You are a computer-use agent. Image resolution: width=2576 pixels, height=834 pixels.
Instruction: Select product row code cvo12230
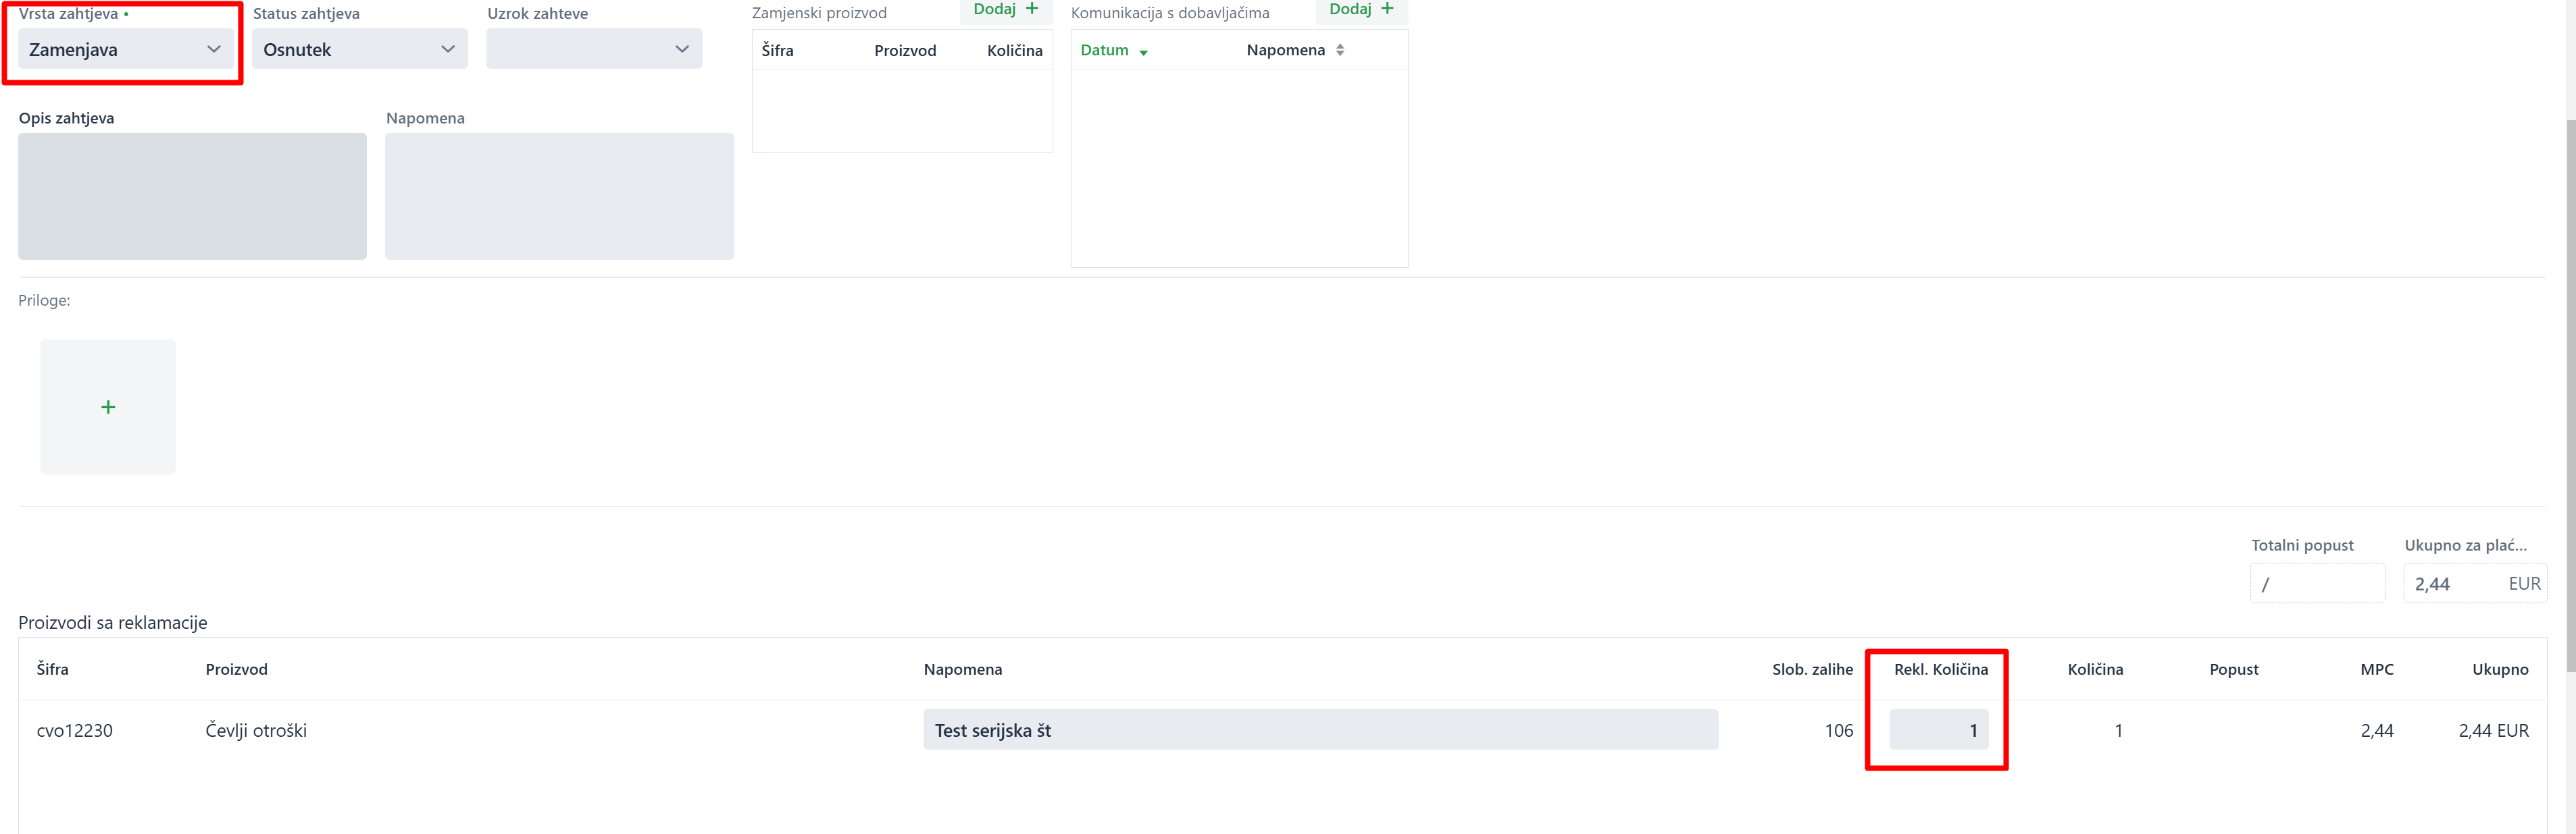pos(75,730)
